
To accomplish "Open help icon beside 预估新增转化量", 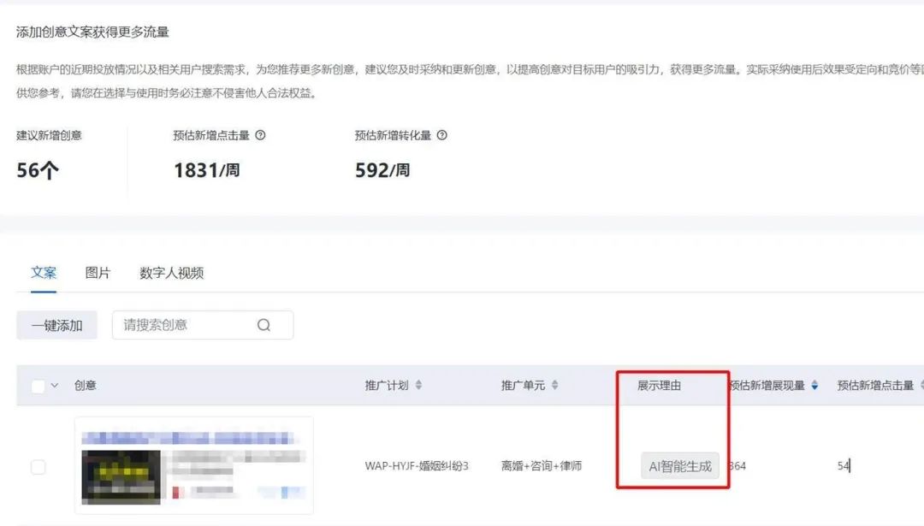I will tap(441, 135).
